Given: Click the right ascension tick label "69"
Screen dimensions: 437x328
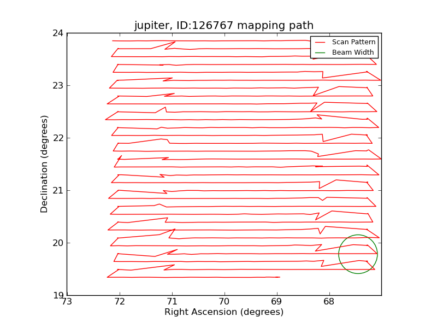Looking at the screenshot, I should pos(276,302).
